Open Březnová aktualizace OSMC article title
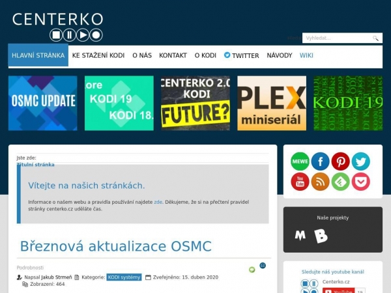391x293 pixels. pyautogui.click(x=116, y=246)
